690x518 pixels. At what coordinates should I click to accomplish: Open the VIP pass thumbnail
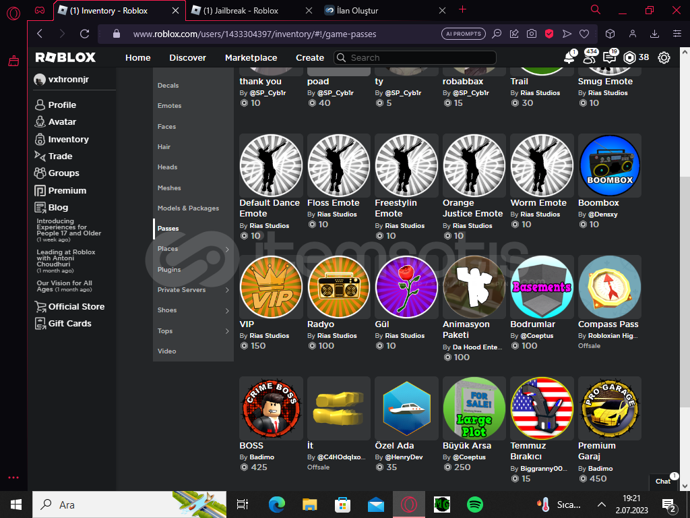pos(271,287)
